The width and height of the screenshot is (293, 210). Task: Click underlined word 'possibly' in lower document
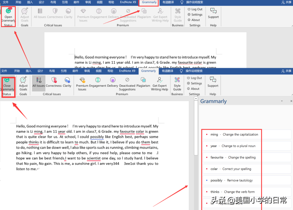tap(97, 137)
